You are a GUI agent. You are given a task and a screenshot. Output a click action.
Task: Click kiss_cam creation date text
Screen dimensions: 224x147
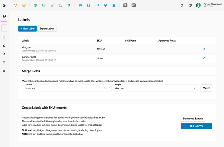point(39,51)
